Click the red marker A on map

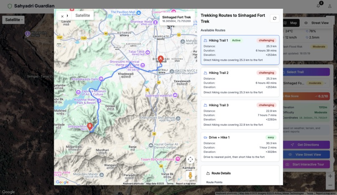pos(161,59)
